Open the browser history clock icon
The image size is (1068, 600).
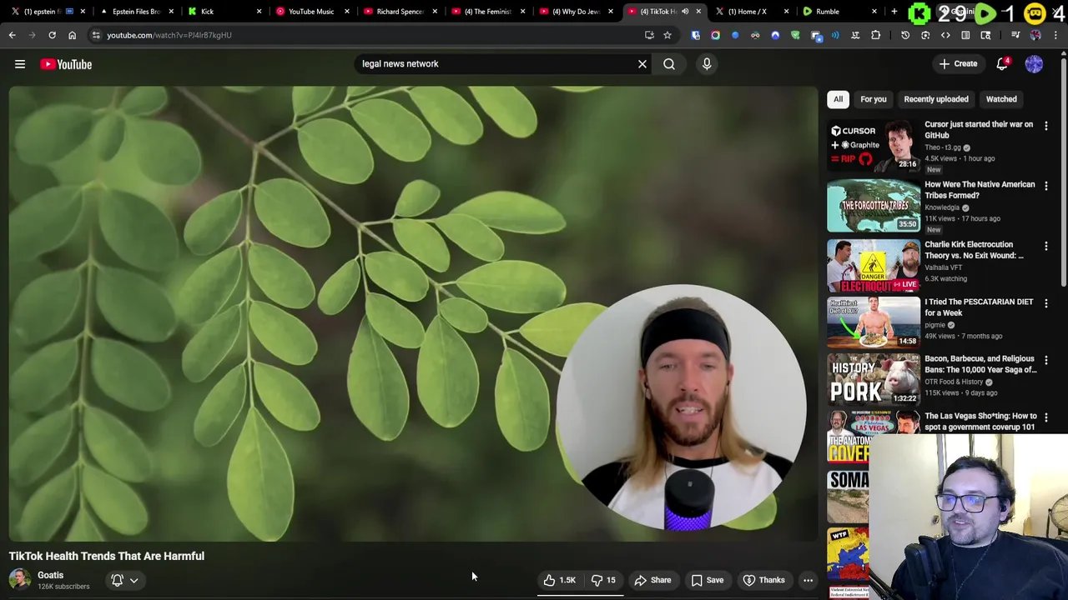905,35
